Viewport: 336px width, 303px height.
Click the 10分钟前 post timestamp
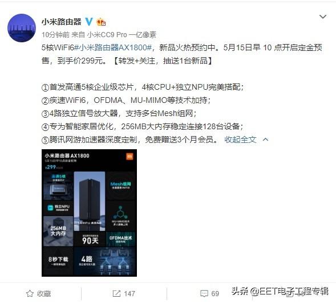pos(55,34)
